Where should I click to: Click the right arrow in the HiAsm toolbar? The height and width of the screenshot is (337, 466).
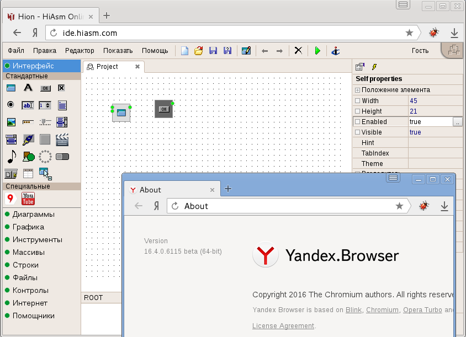[x=279, y=51]
